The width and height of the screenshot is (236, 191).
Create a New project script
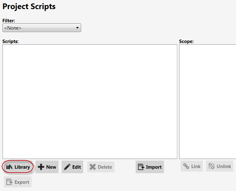tap(47, 167)
